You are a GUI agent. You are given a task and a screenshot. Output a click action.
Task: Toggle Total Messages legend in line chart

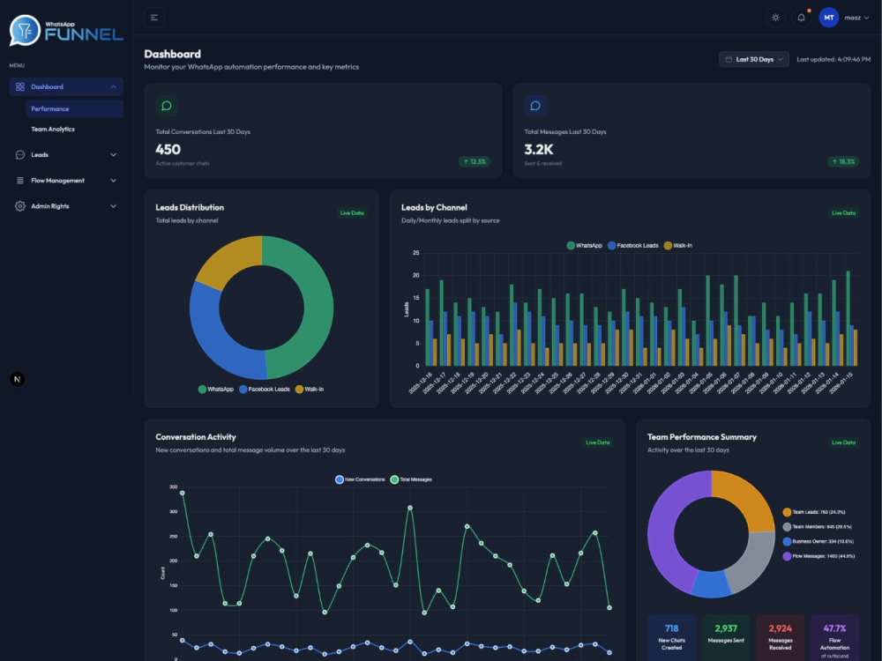[x=411, y=479]
